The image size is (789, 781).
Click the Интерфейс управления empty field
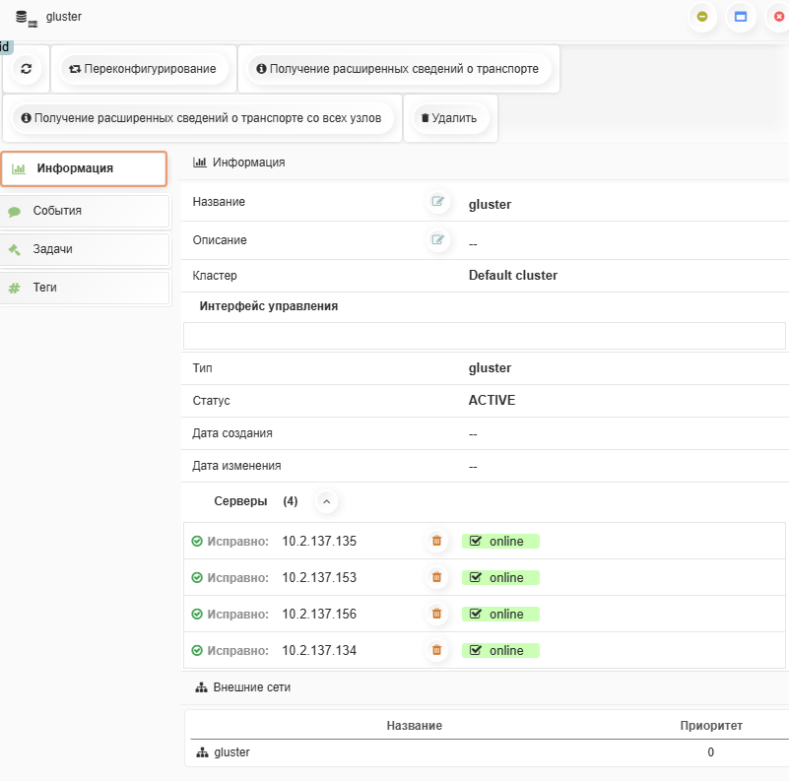[x=484, y=336]
